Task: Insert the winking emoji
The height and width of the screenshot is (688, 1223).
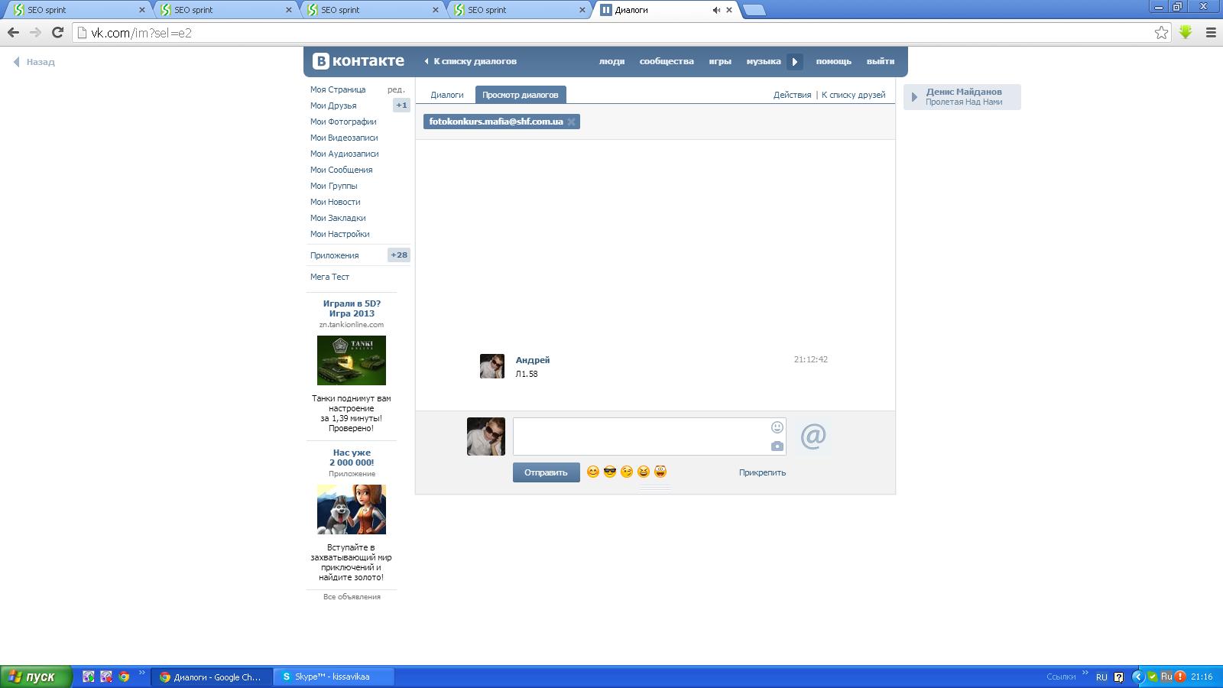Action: (627, 472)
